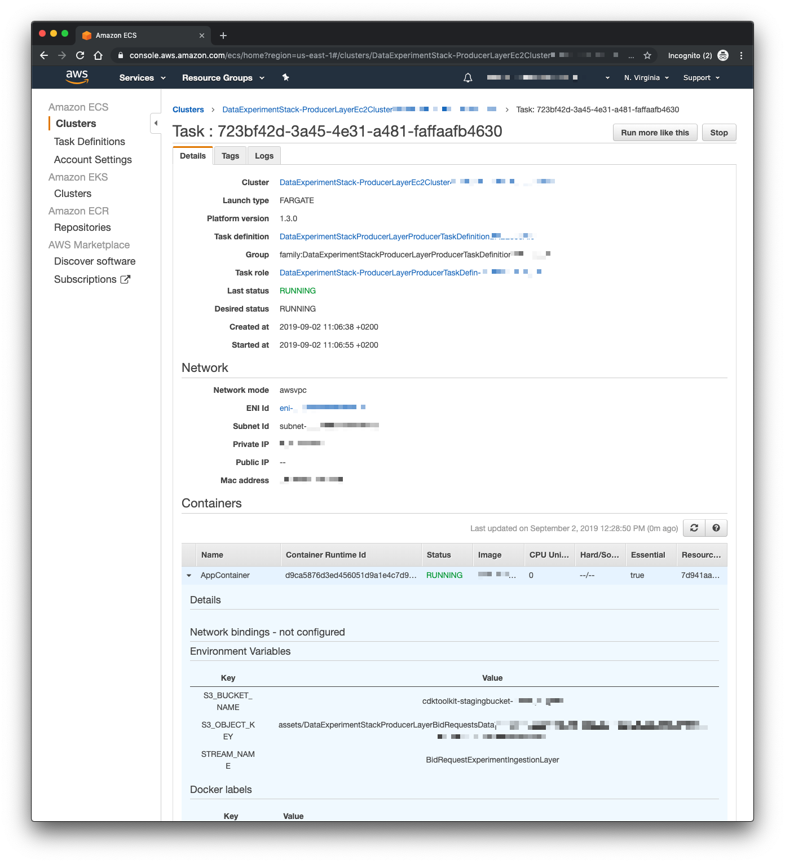Image resolution: width=785 pixels, height=863 pixels.
Task: Go back with browser back arrow
Action: click(44, 55)
